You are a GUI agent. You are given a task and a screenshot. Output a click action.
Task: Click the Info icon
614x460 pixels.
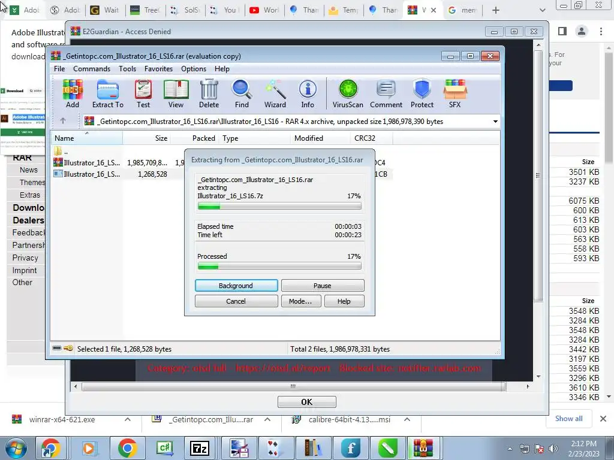308,94
